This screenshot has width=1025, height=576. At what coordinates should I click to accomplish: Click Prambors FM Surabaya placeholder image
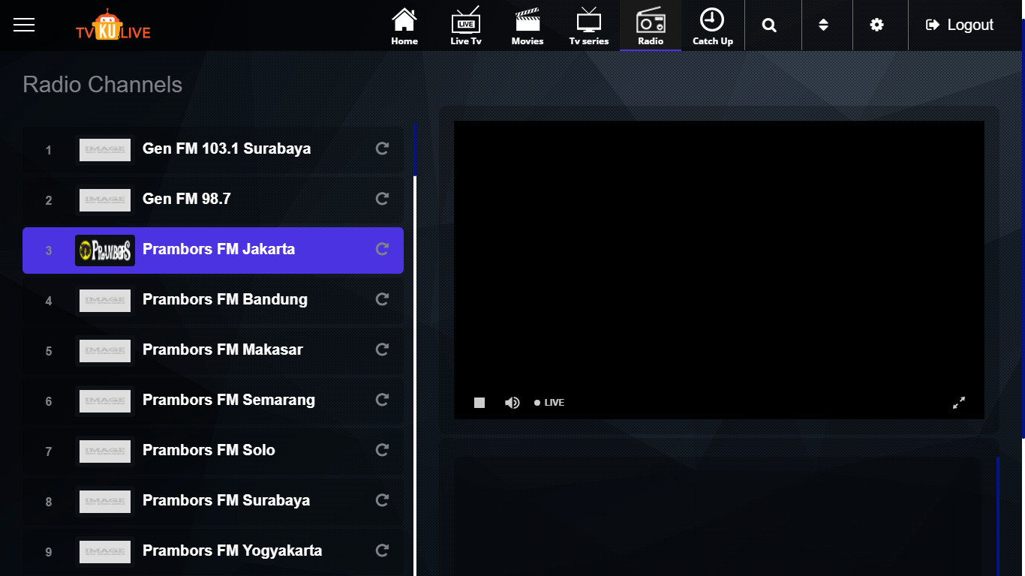point(105,502)
